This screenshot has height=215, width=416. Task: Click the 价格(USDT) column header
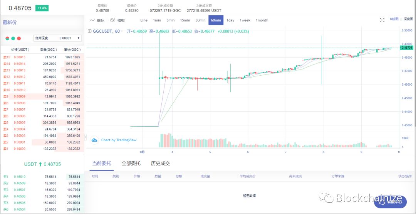20,50
